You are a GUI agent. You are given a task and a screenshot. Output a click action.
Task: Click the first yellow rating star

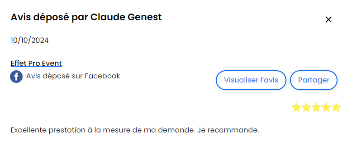296,107
